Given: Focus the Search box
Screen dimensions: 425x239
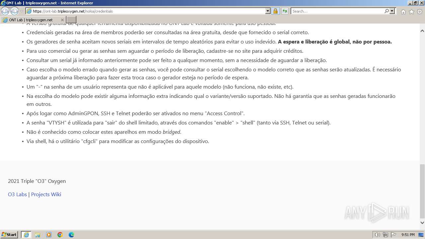Looking at the screenshot, I should click(x=338, y=11).
